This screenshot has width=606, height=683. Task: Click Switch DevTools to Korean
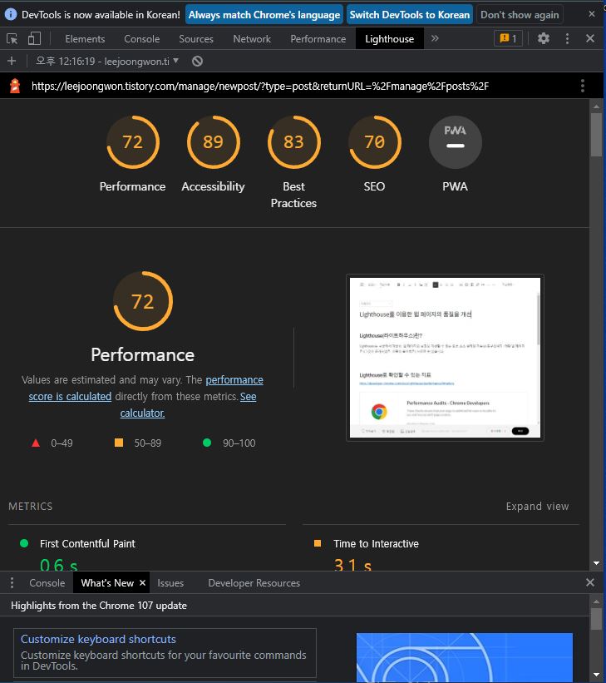click(410, 15)
